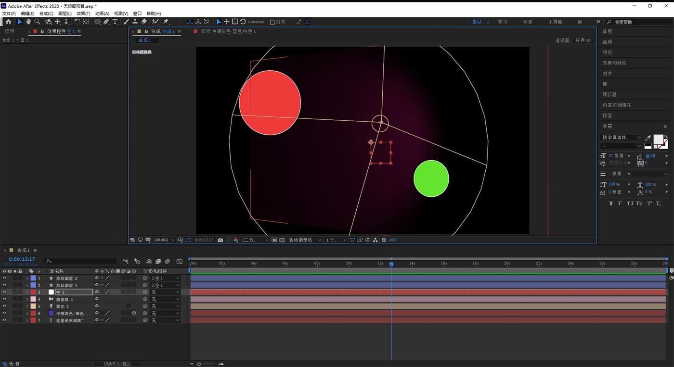Enable the 对齐 snapping checkbox

(x=272, y=22)
